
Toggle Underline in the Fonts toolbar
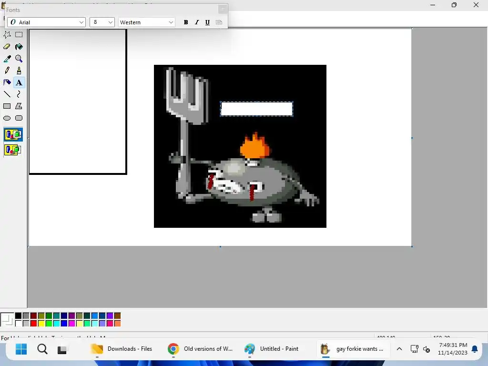point(208,22)
